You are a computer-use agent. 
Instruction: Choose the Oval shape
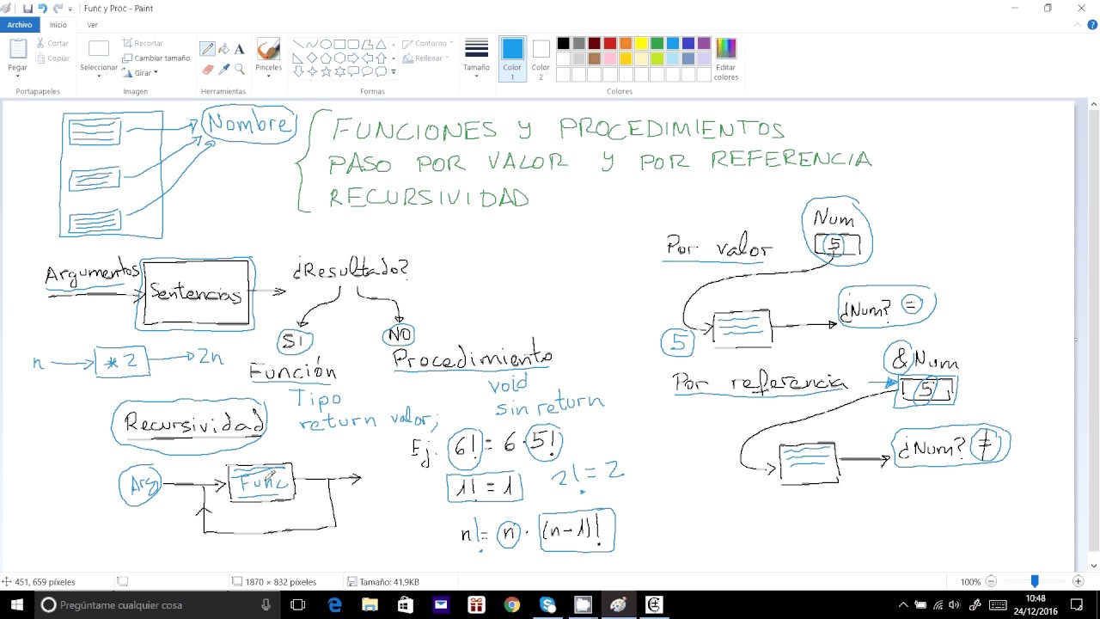pyautogui.click(x=326, y=44)
